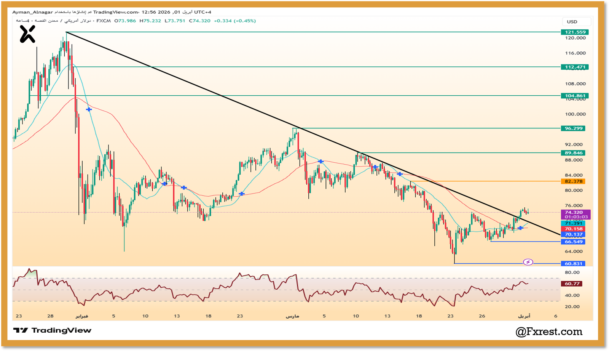The image size is (609, 351).
Task: Click the orange 82.378 level color marker
Action: 573,181
